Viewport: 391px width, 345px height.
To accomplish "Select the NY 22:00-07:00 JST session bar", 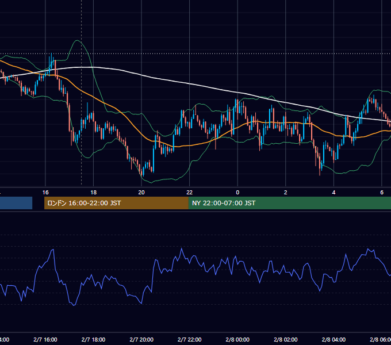I will click(x=289, y=203).
